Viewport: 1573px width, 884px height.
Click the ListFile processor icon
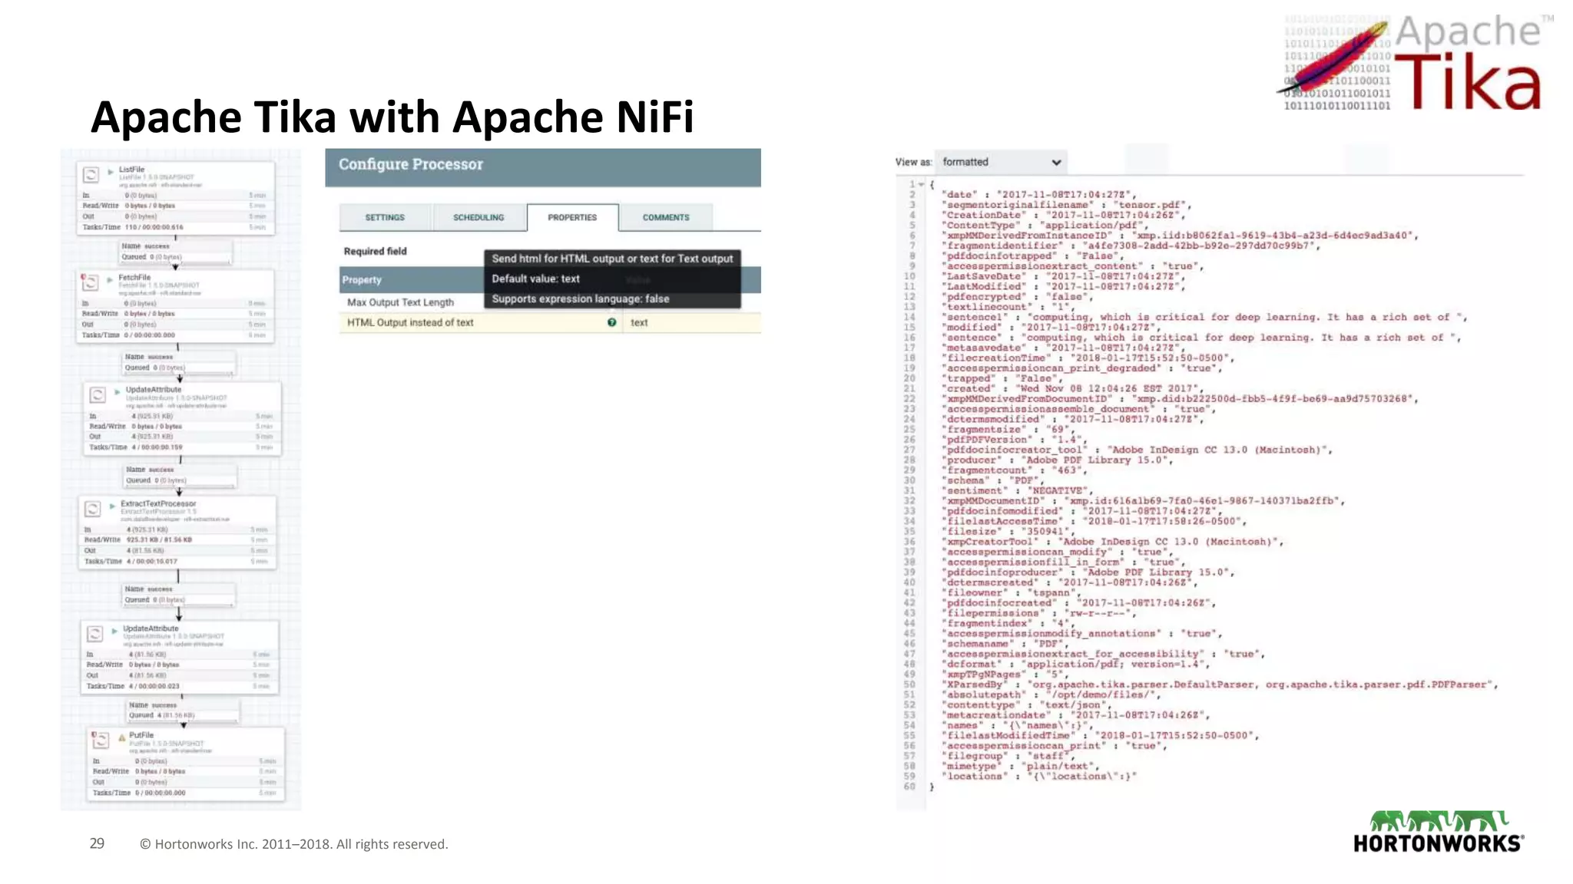pos(91,175)
